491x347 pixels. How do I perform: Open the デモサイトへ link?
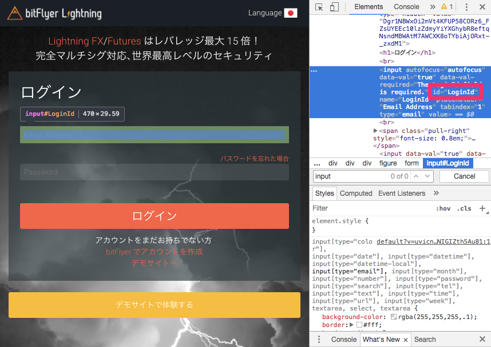pyautogui.click(x=155, y=263)
